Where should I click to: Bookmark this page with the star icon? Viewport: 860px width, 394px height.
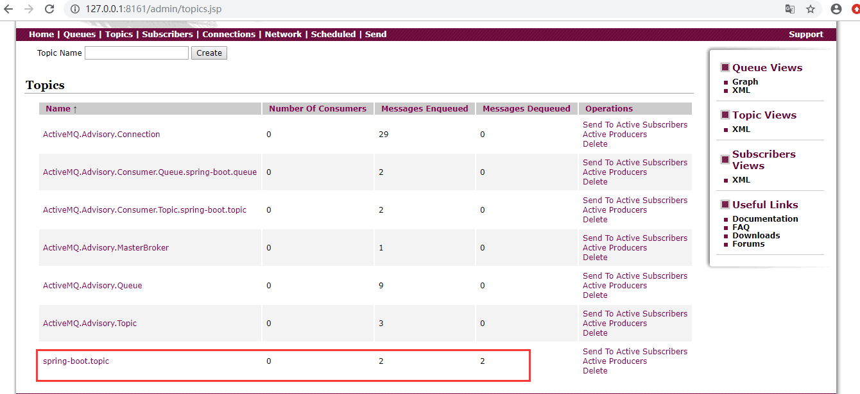tap(811, 9)
